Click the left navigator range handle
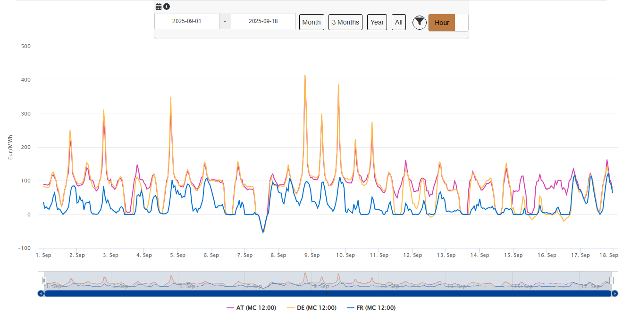Screen dimensions: 623x322 (x=44, y=281)
